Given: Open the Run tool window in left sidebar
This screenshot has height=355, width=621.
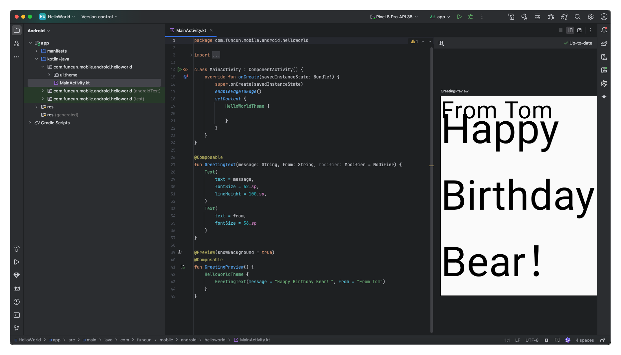Looking at the screenshot, I should [17, 262].
